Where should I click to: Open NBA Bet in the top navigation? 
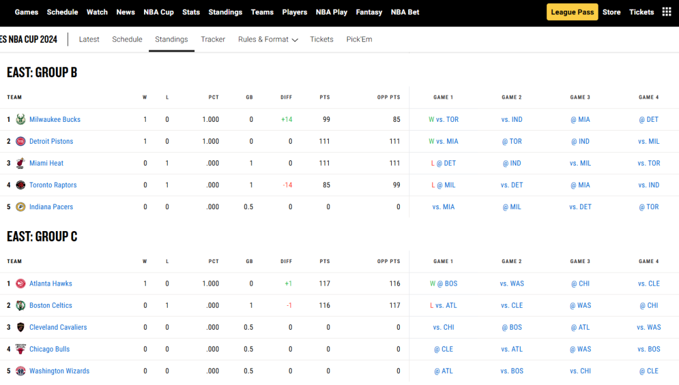(x=405, y=12)
